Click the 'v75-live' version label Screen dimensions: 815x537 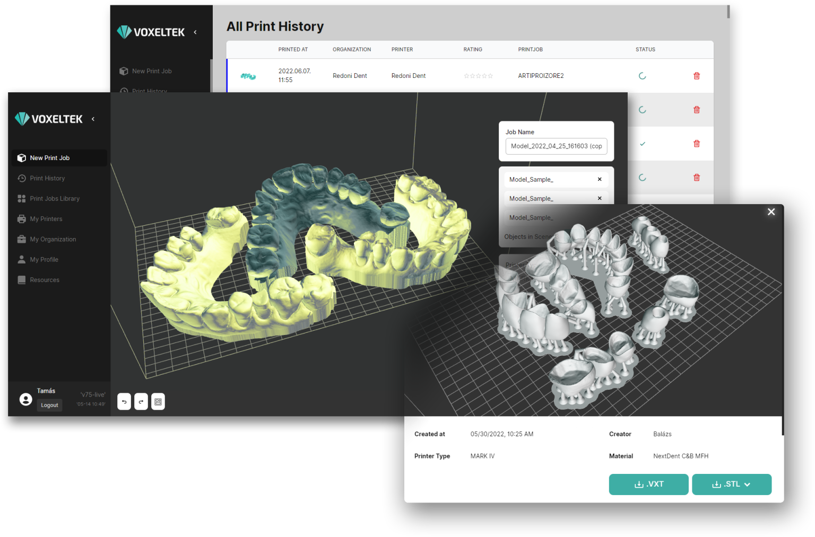[x=93, y=395]
